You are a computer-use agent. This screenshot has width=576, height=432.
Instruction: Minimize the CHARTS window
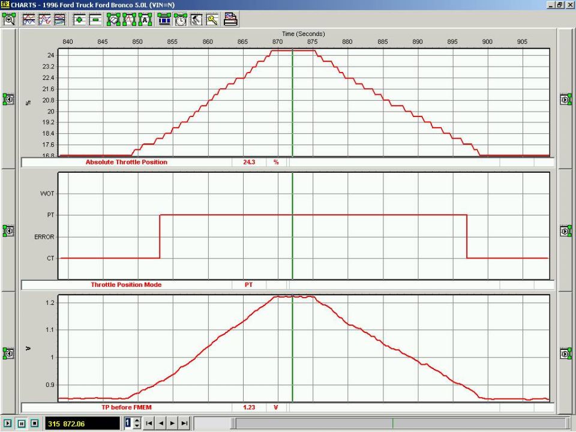click(551, 5)
